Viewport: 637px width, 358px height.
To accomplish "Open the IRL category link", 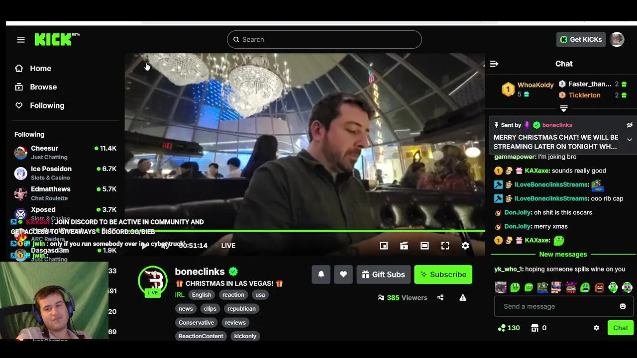I will [x=180, y=294].
